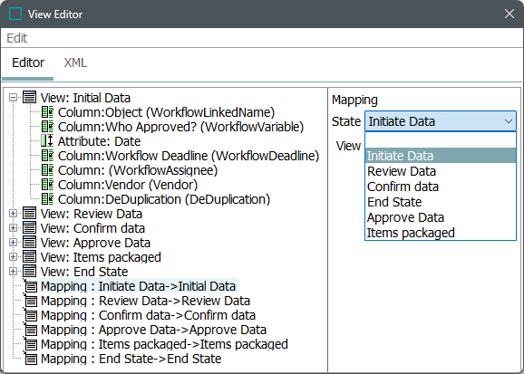Click the Attribute: Date icon
Screen dimensions: 524x374
click(47, 141)
